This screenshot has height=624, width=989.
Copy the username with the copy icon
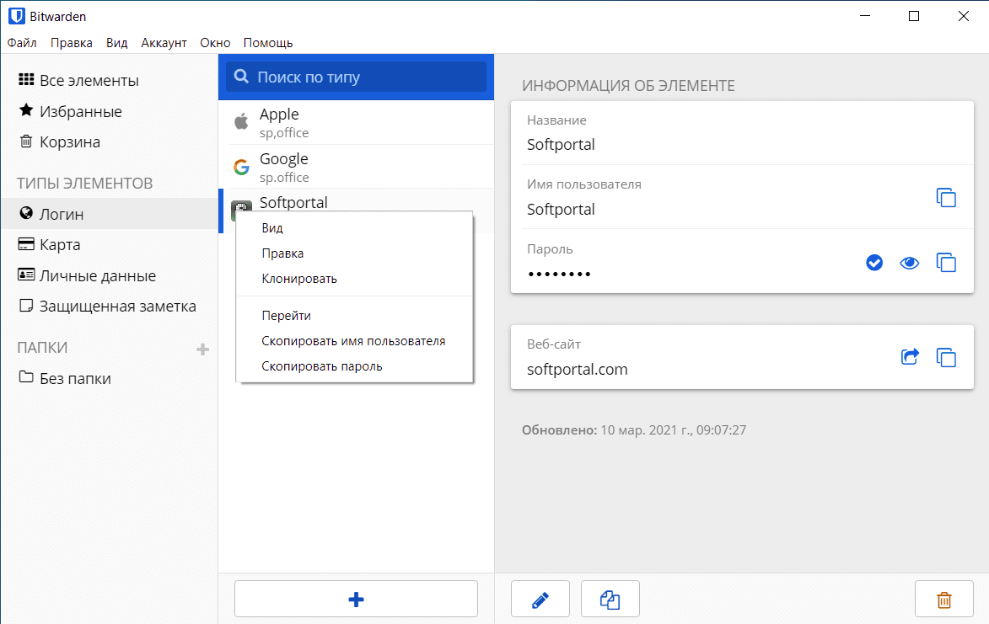coord(946,198)
